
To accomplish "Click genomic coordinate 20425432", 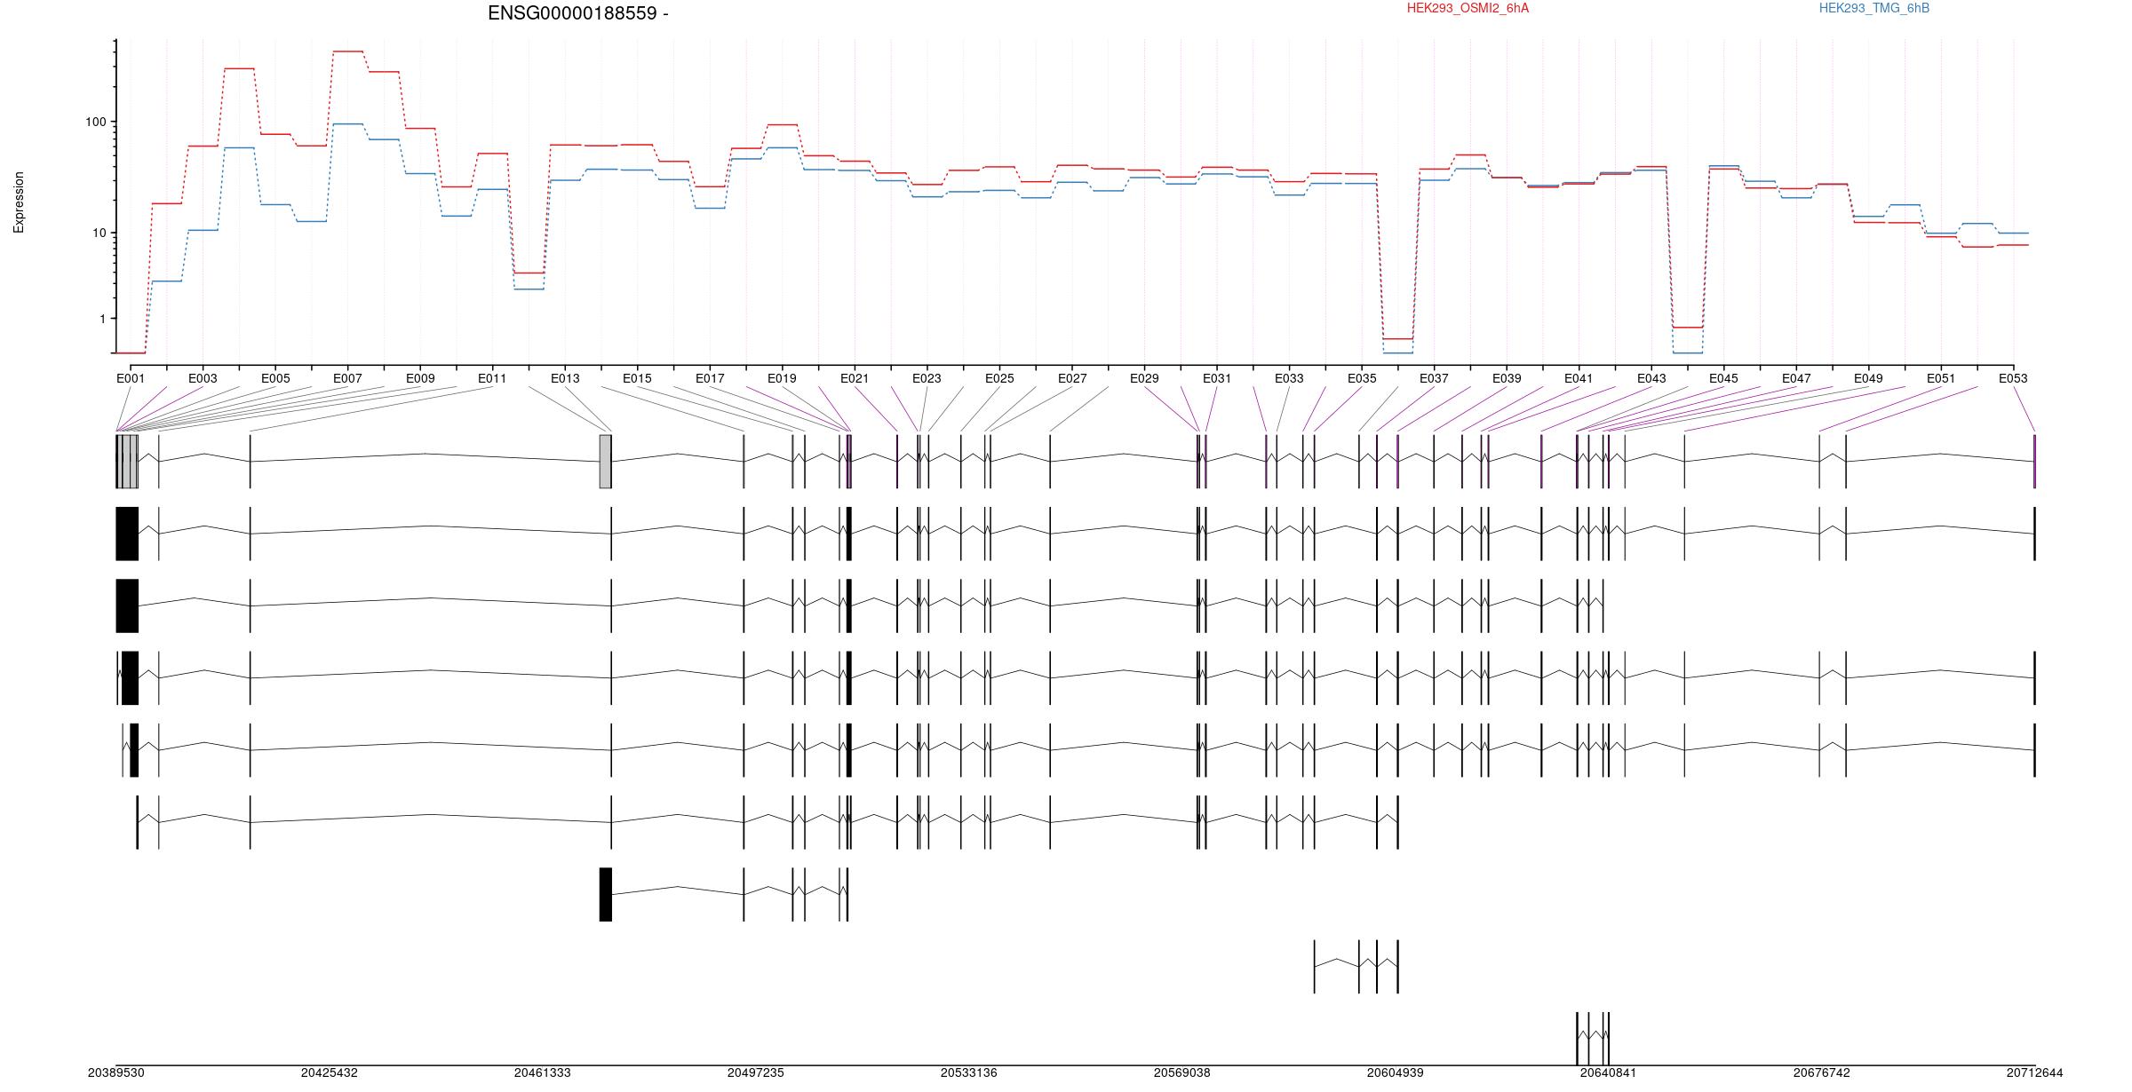I will click(329, 1073).
